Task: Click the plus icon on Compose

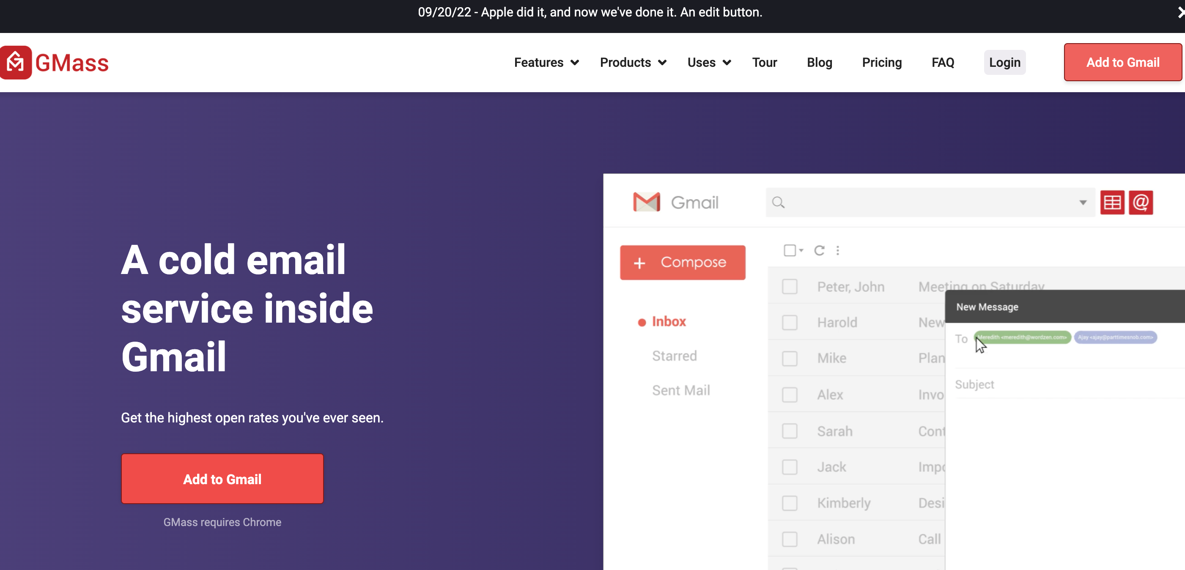Action: [x=639, y=263]
